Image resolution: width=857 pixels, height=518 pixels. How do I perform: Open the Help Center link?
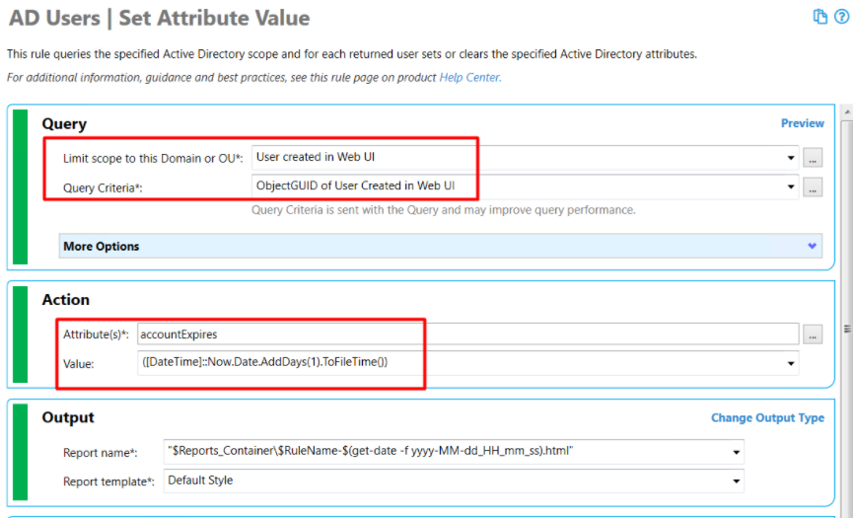pyautogui.click(x=470, y=78)
